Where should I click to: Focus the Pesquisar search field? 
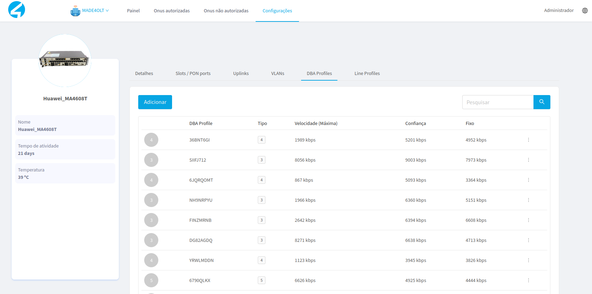pyautogui.click(x=498, y=102)
